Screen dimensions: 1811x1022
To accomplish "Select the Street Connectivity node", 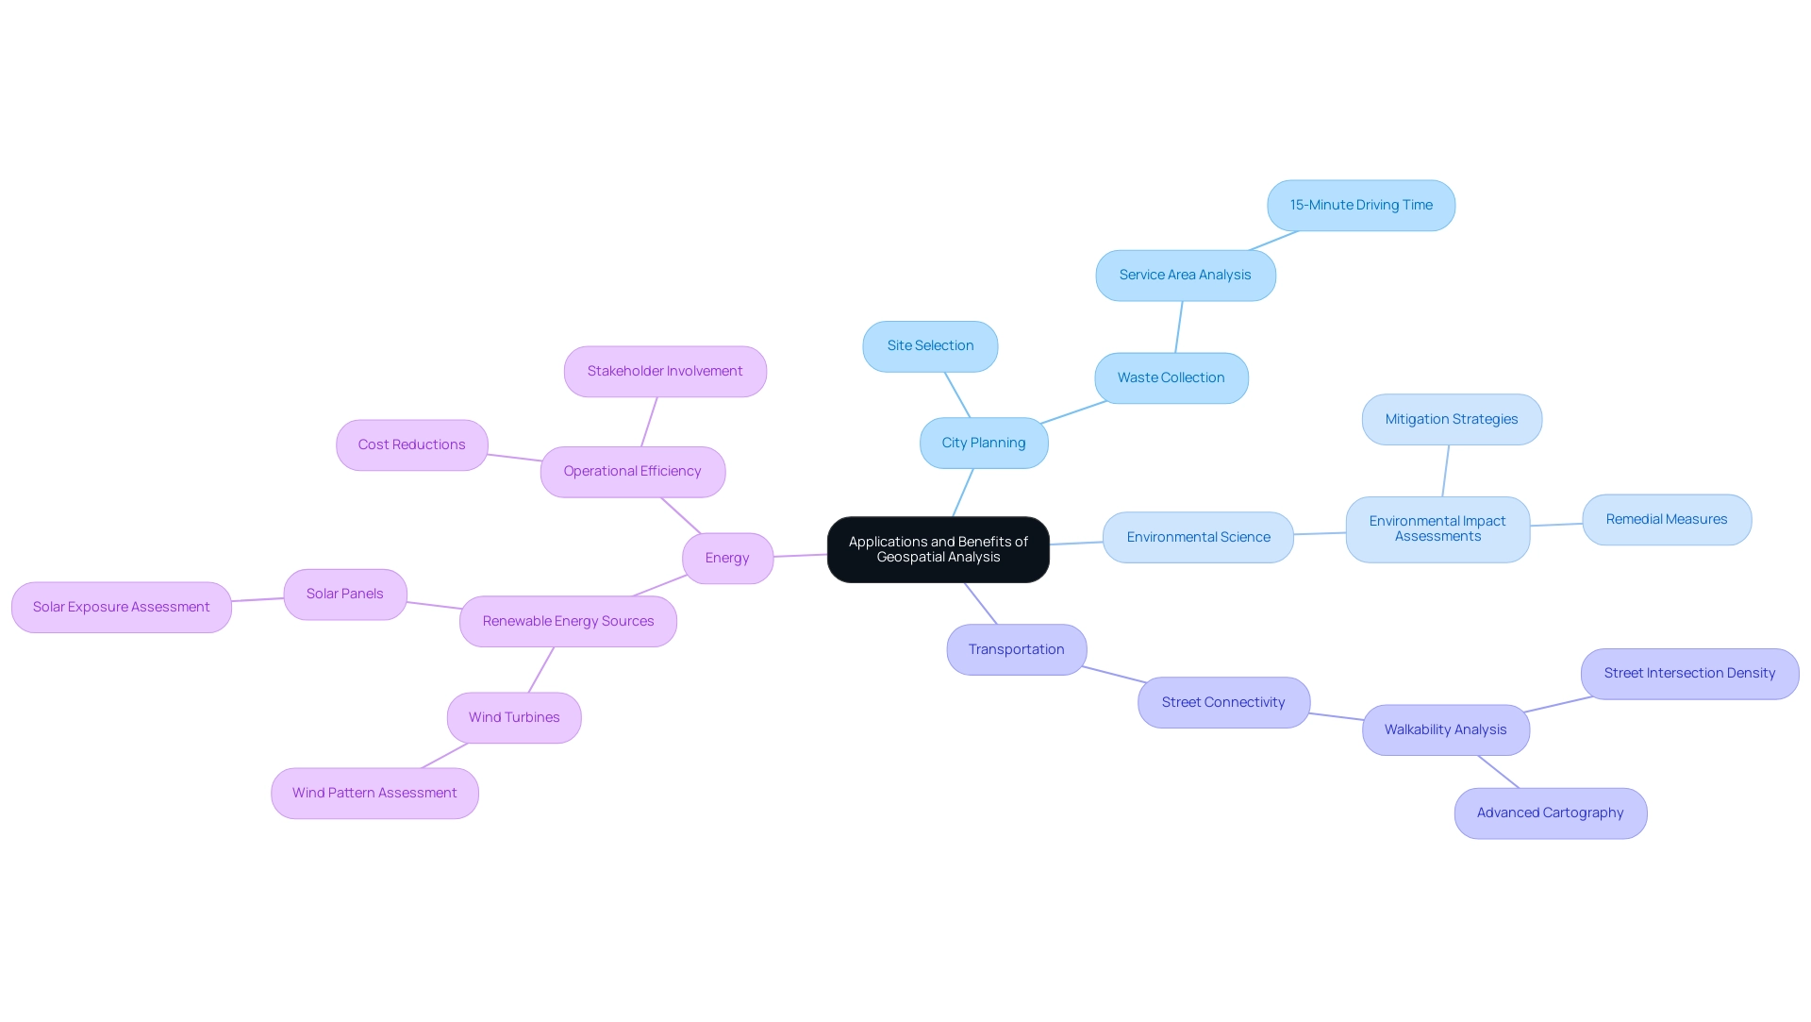I will [x=1224, y=701].
